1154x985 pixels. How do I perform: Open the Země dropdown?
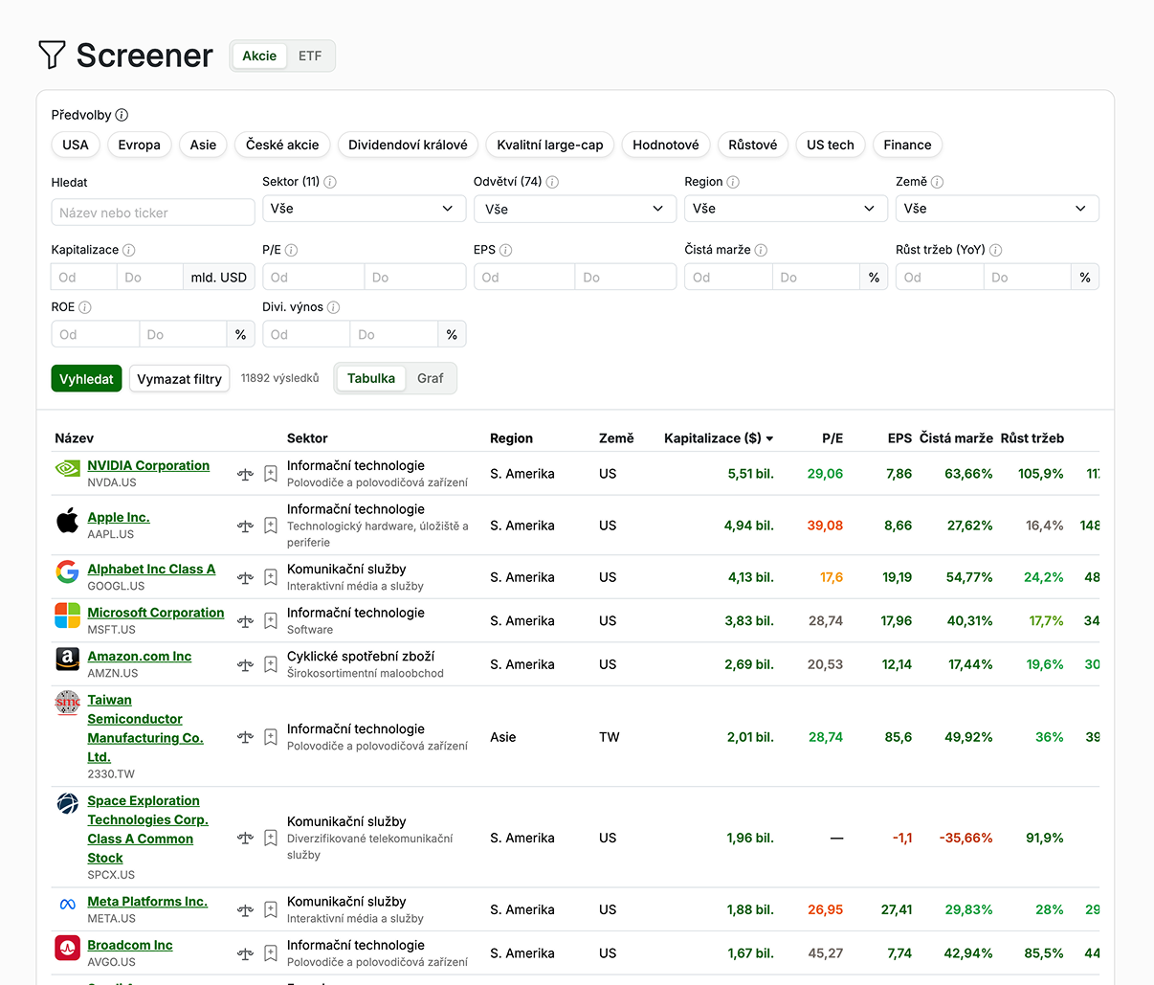coord(997,209)
